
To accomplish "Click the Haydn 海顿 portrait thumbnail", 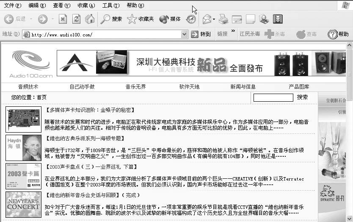I will click(x=24, y=148).
